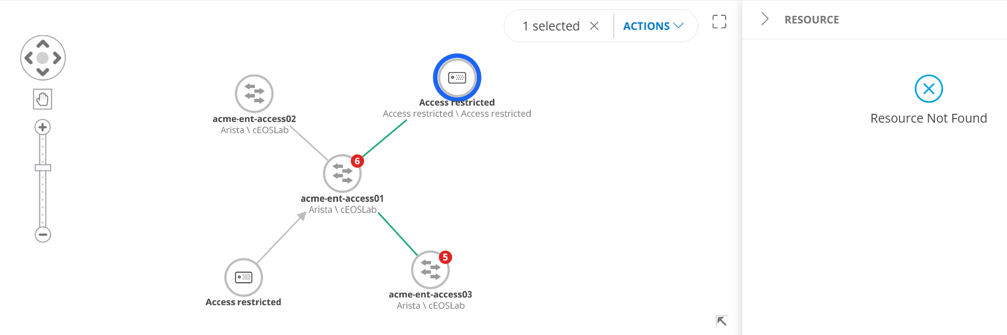
Task: Open the ACTIONS dropdown
Action: [x=653, y=26]
